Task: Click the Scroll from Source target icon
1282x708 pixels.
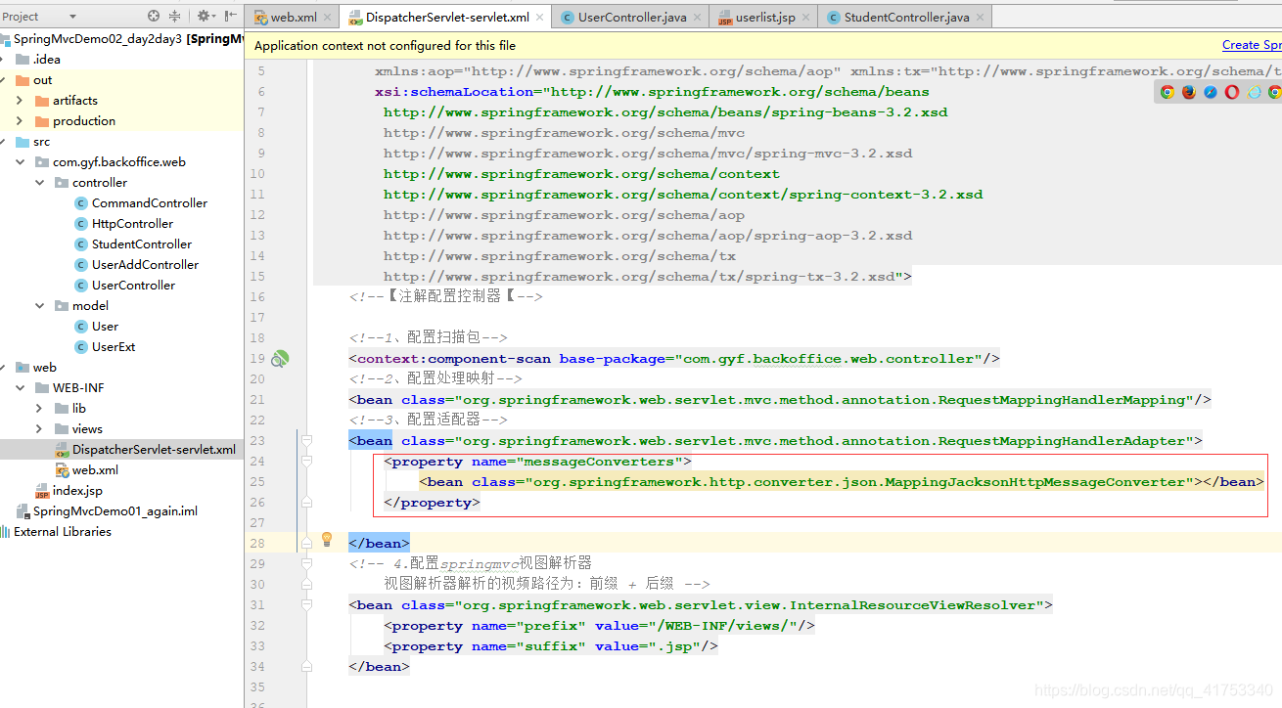Action: (154, 16)
